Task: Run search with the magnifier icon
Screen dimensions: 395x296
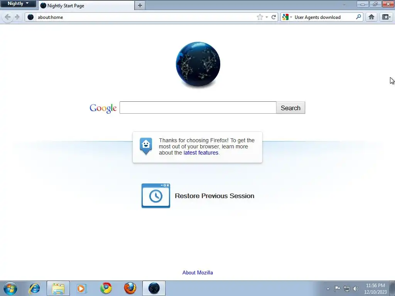Action: point(358,17)
